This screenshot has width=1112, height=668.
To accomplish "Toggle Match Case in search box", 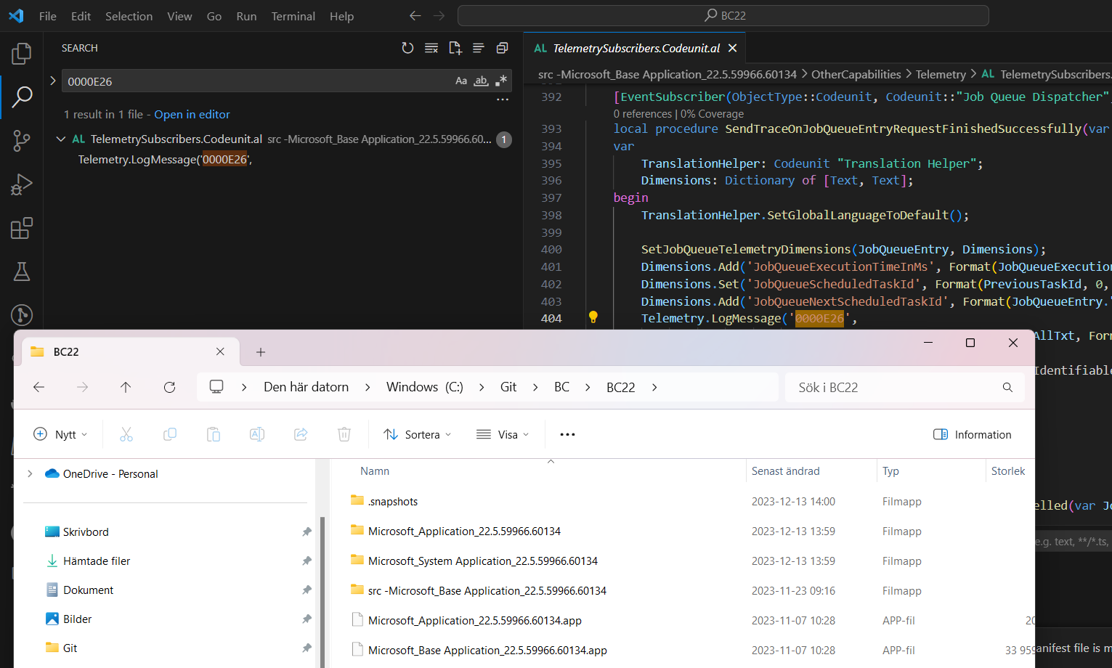I will tap(461, 81).
